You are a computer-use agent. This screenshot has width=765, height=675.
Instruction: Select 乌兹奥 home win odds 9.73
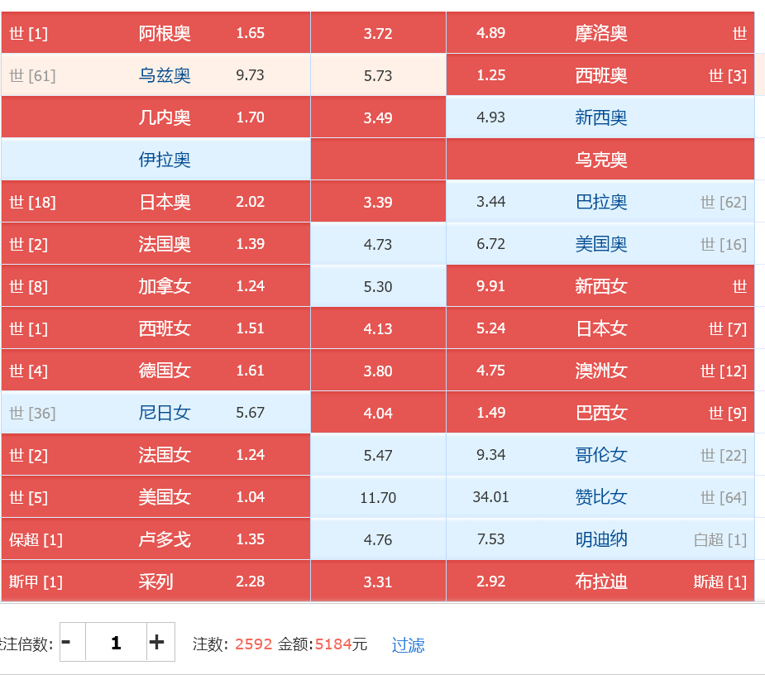[x=155, y=75]
